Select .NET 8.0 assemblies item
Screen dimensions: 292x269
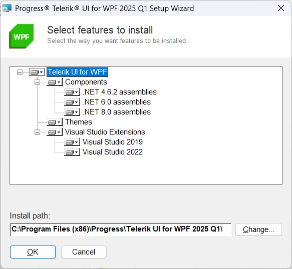(117, 112)
